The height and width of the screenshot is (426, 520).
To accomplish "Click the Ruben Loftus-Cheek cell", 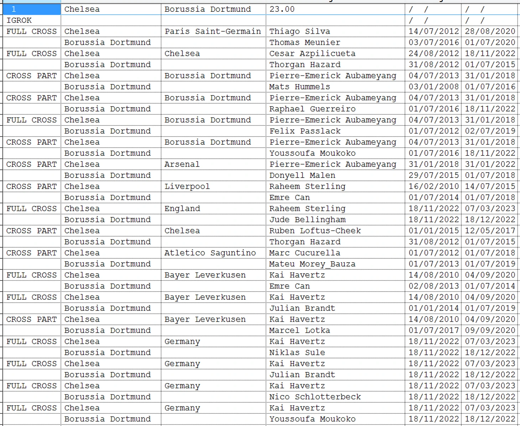I will tap(335, 231).
